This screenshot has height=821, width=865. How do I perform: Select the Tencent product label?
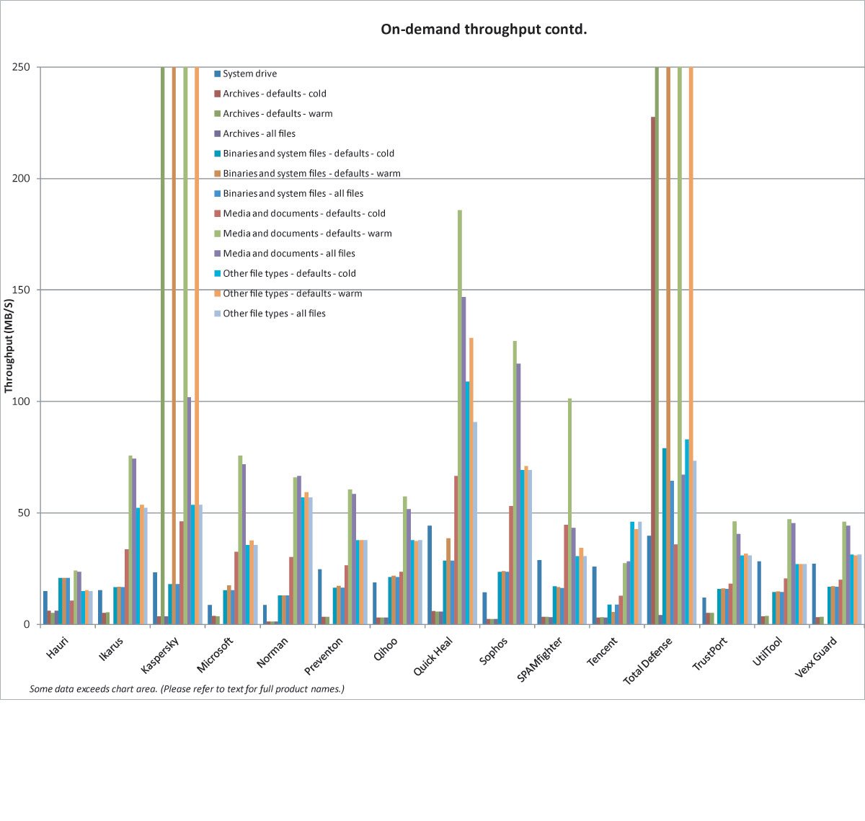pyautogui.click(x=603, y=652)
